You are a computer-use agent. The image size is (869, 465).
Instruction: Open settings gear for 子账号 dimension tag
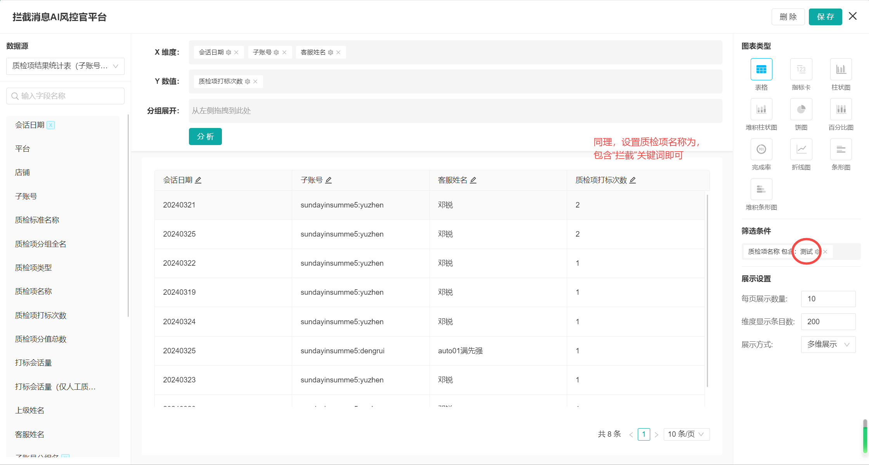[x=276, y=52]
